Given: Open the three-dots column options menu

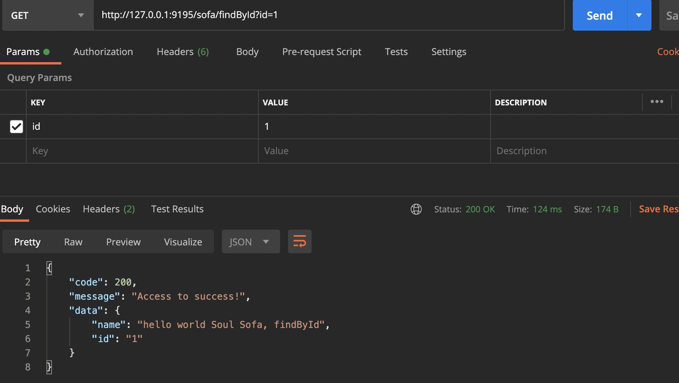Looking at the screenshot, I should pyautogui.click(x=657, y=102).
